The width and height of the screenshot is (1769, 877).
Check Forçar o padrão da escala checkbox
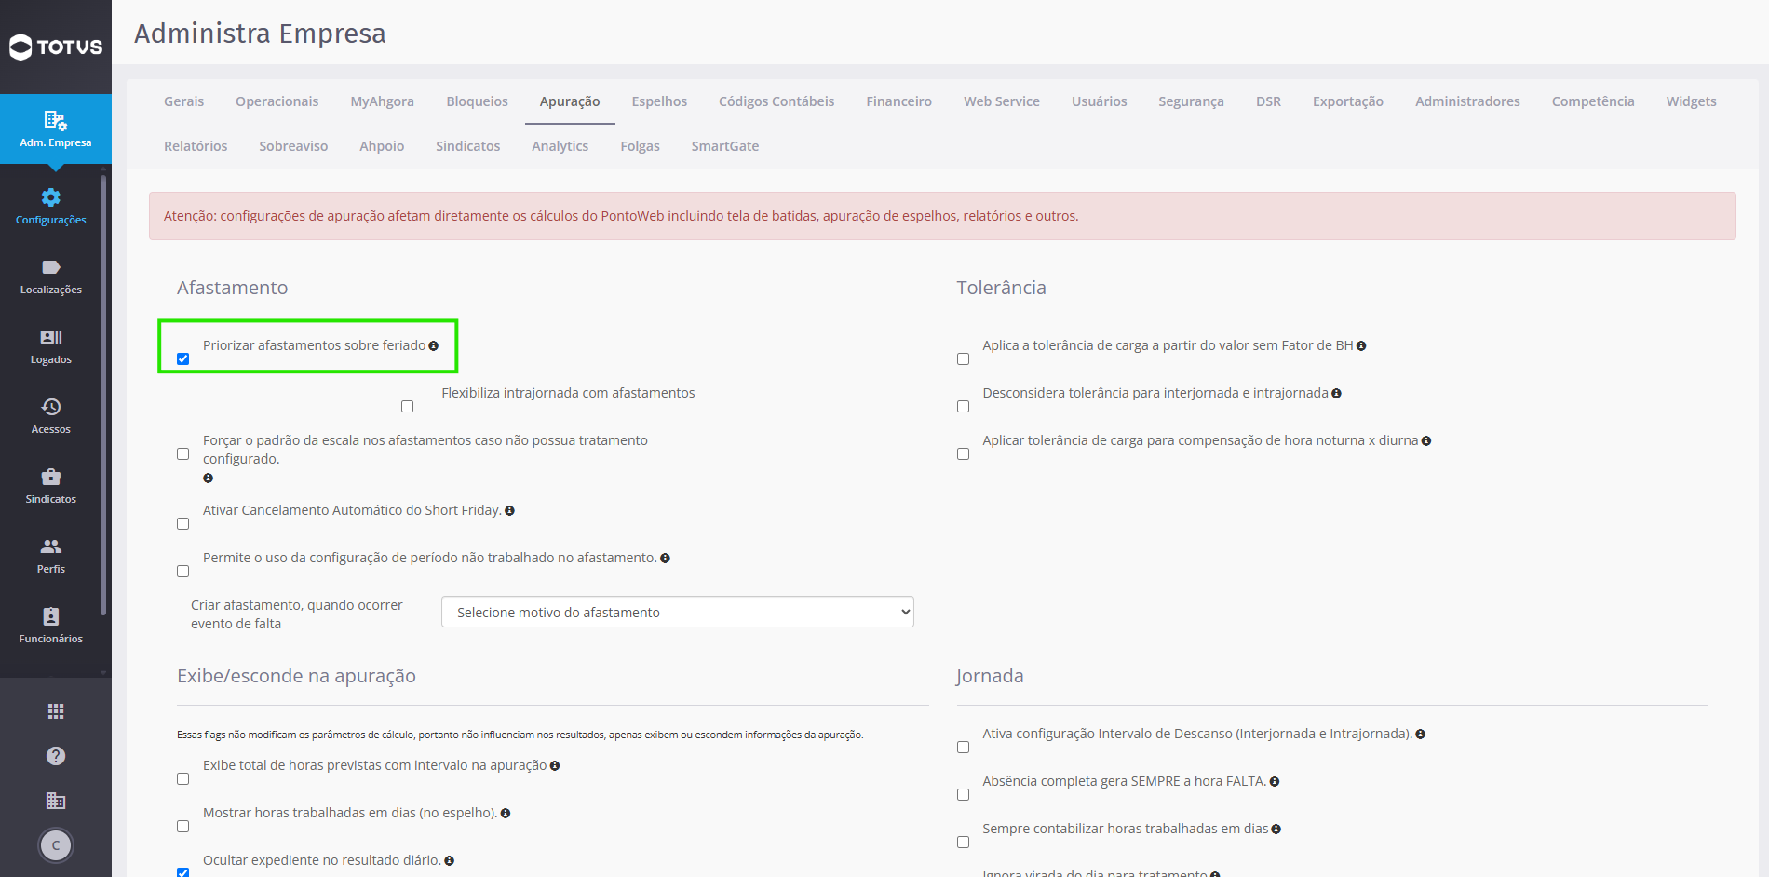tap(183, 454)
